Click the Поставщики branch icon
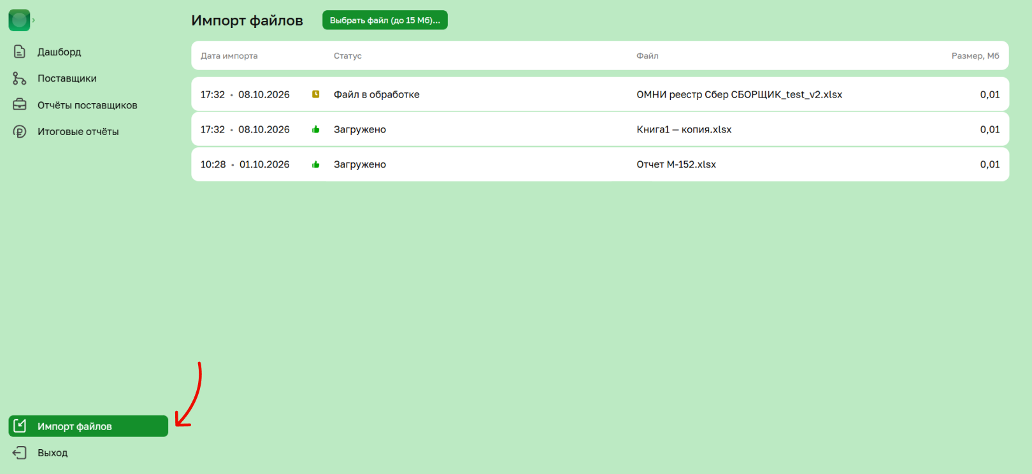Screen dimensions: 1032x474 coord(20,78)
